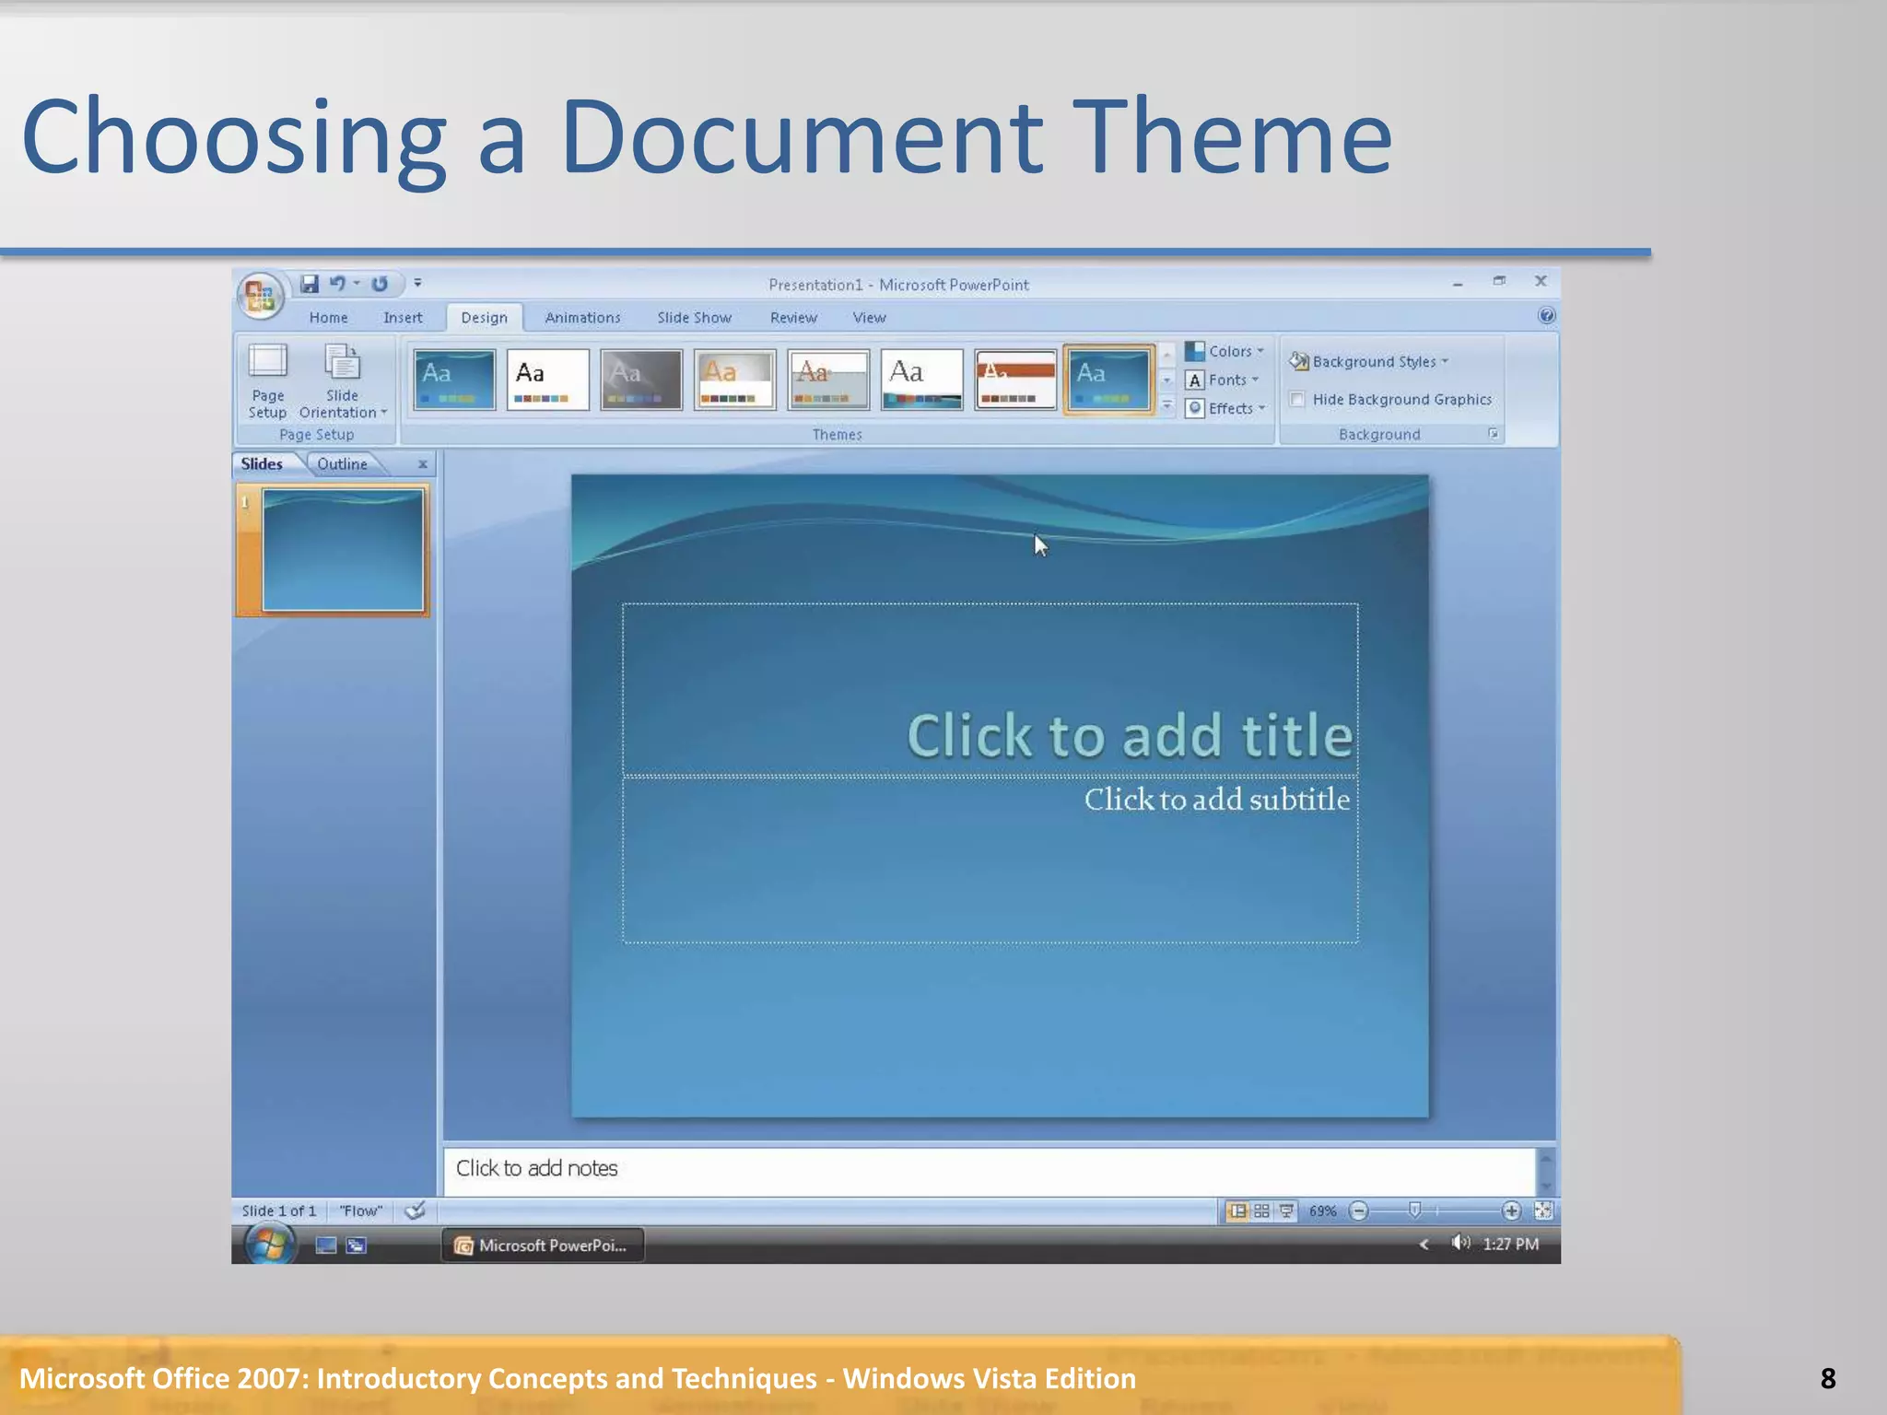Click the "Flow" theme name in status bar

(360, 1210)
